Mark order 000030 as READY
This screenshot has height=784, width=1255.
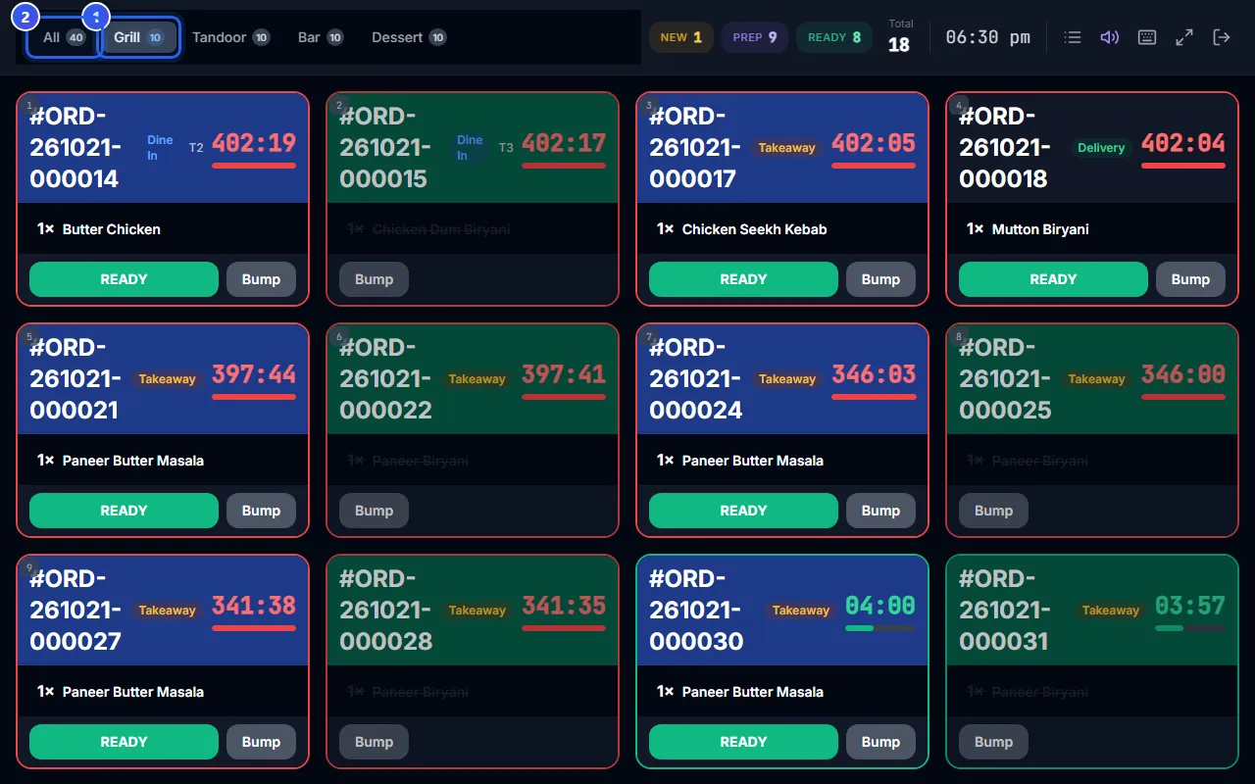(x=743, y=742)
